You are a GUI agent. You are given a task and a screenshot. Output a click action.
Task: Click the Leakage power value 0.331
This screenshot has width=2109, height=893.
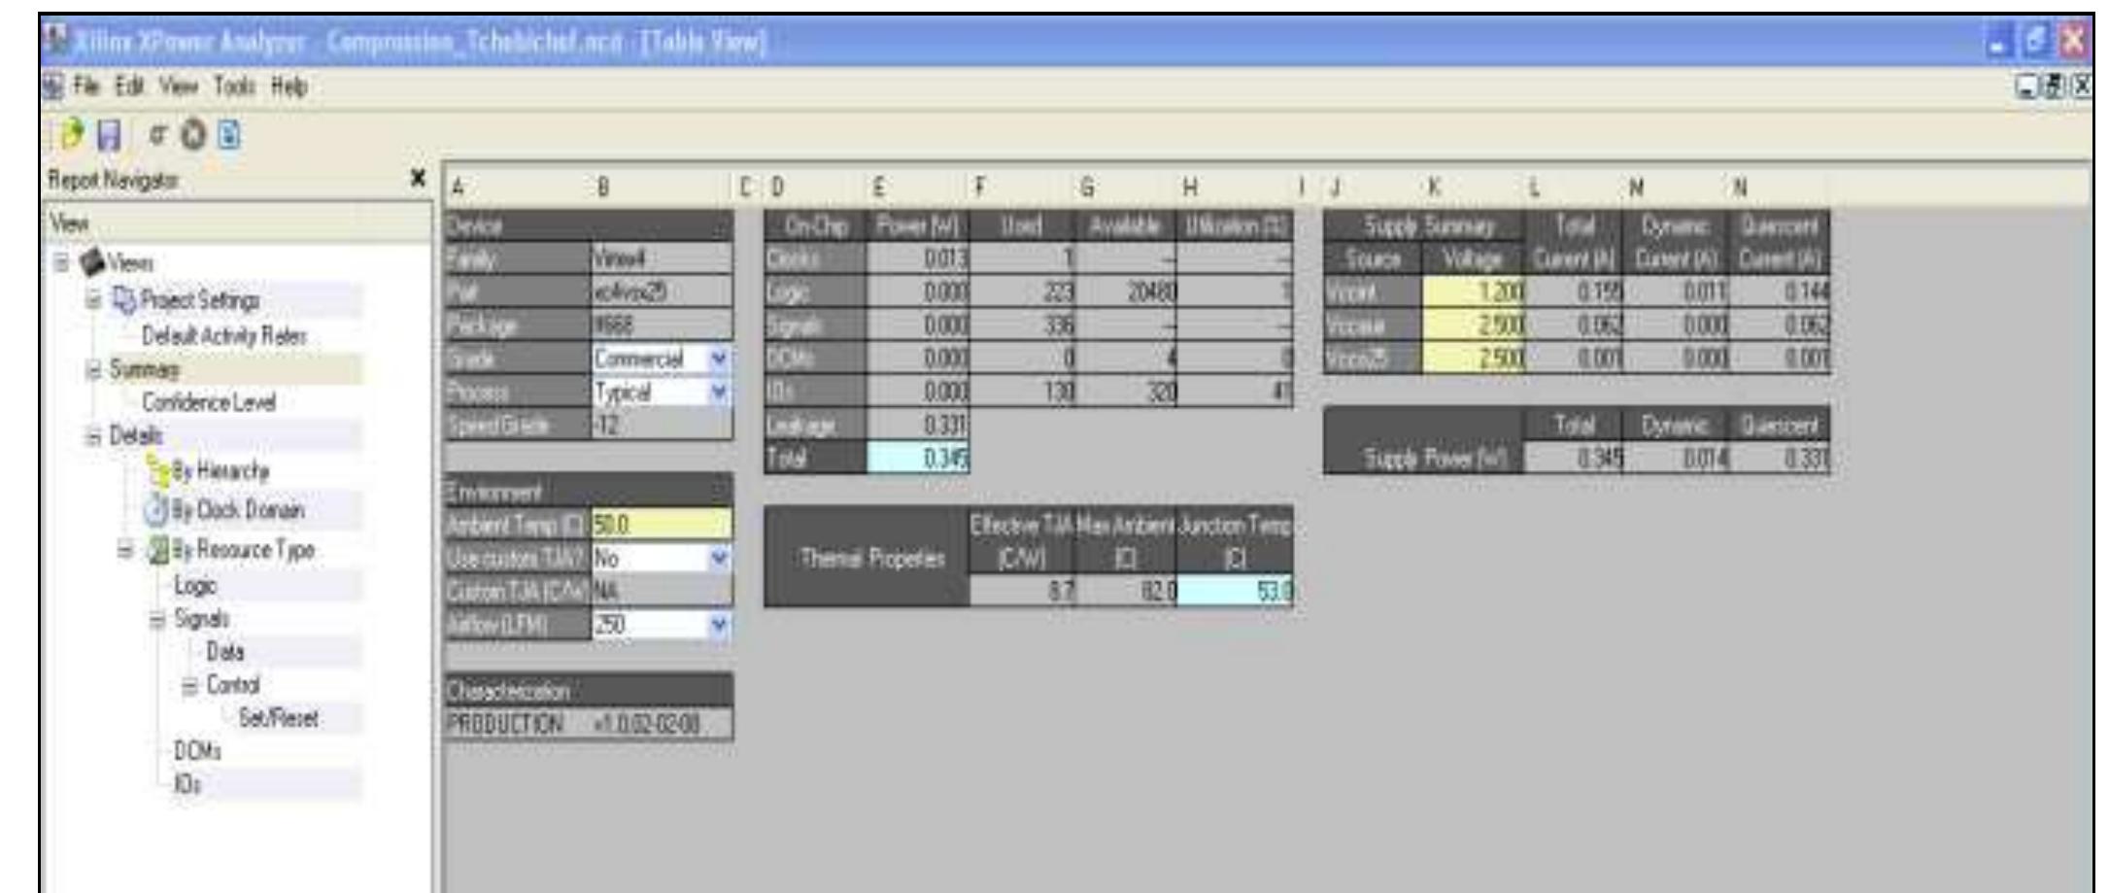coord(918,425)
